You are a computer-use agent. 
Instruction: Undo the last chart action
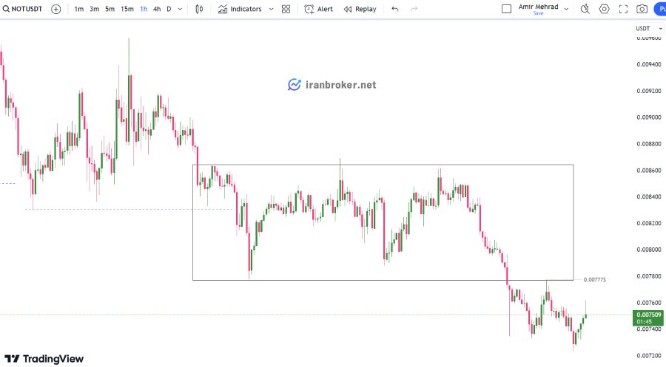(x=395, y=9)
